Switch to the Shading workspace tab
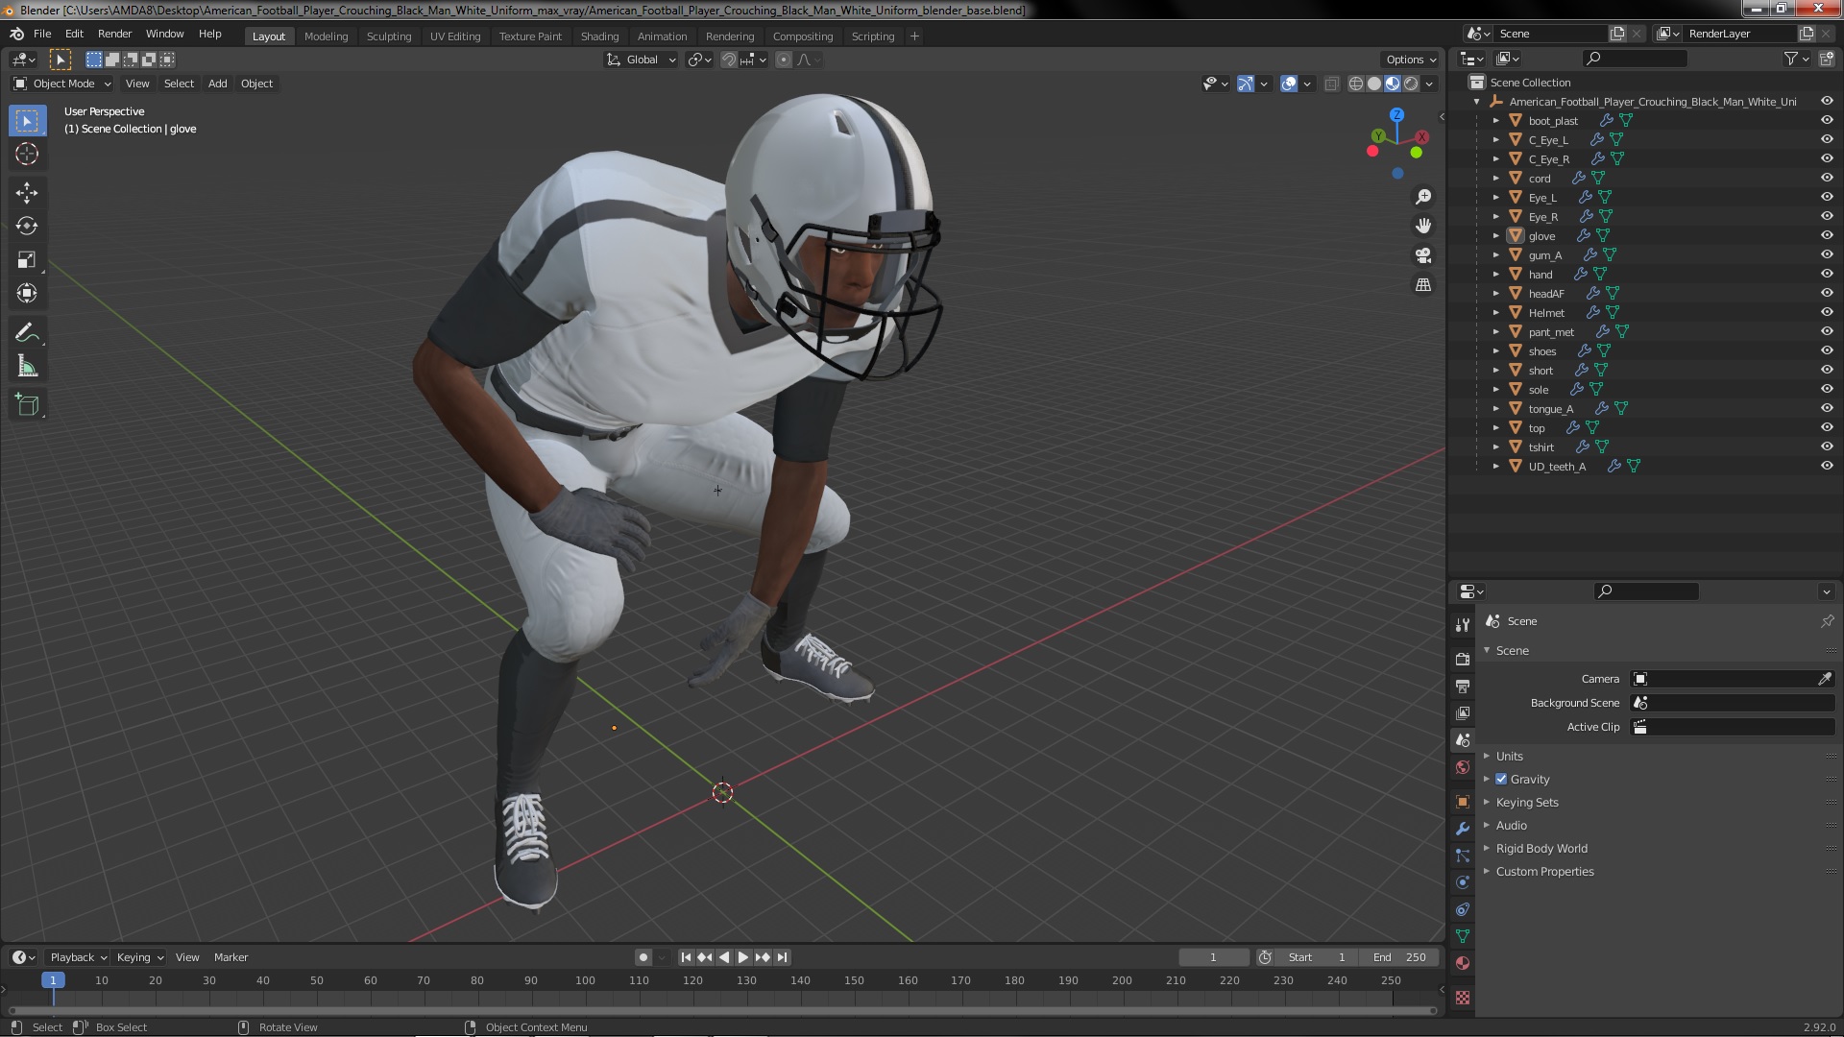This screenshot has width=1844, height=1037. [599, 36]
